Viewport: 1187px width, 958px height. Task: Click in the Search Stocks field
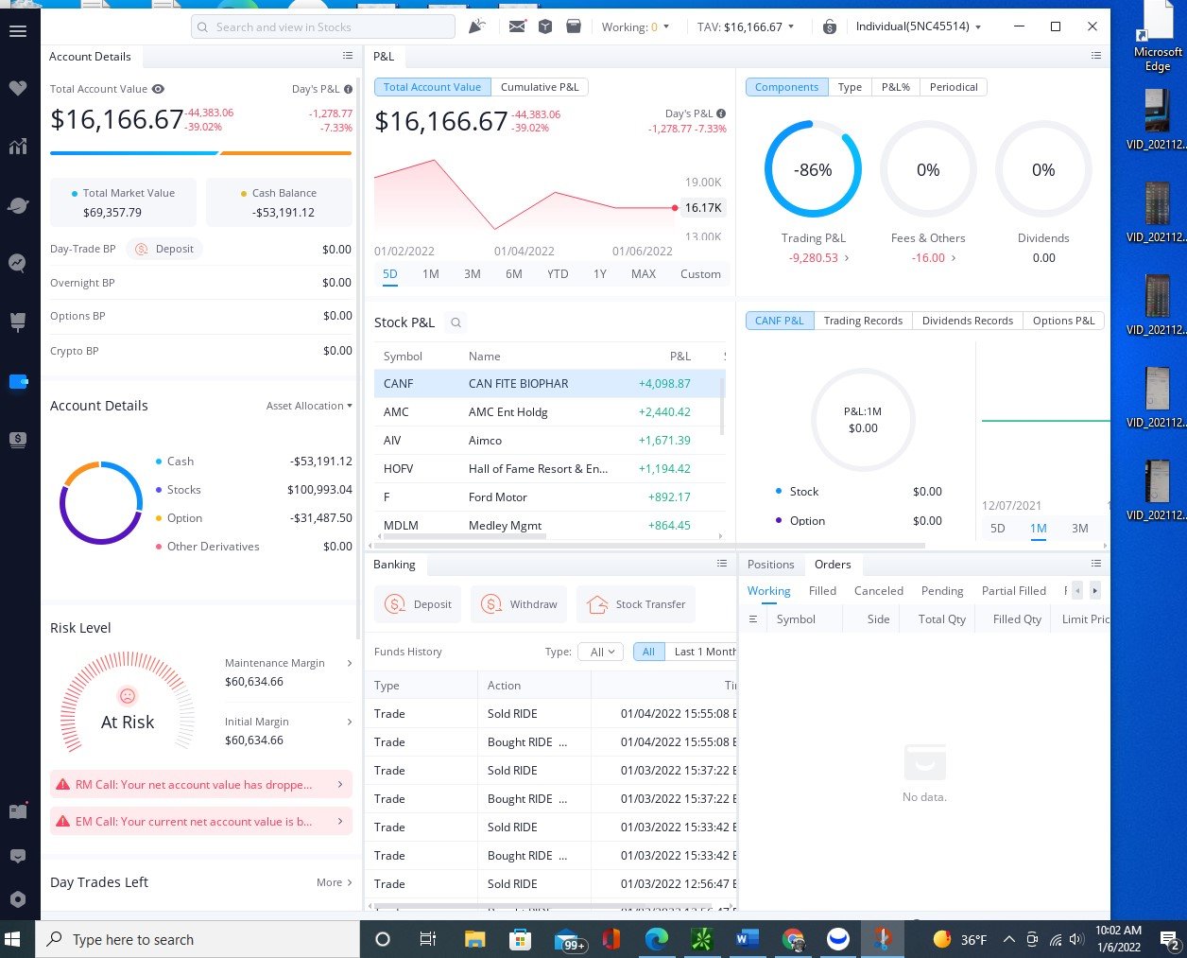click(323, 26)
